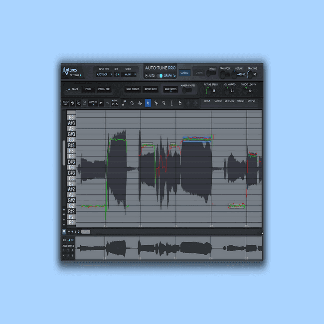
Task: Click Make Curves
Action: 133,89
